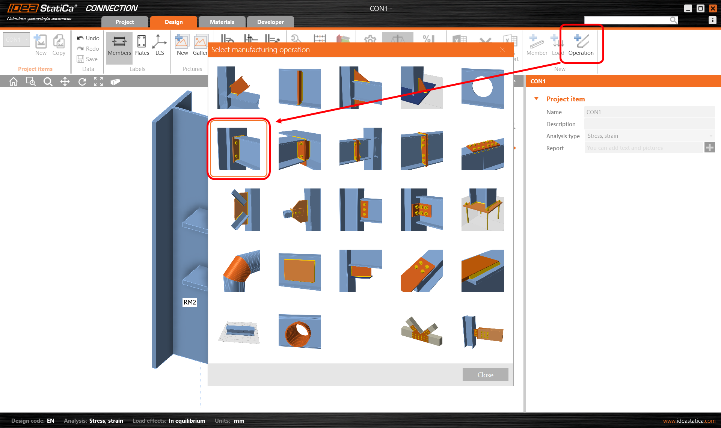
Task: Open the Project tab
Action: [125, 22]
